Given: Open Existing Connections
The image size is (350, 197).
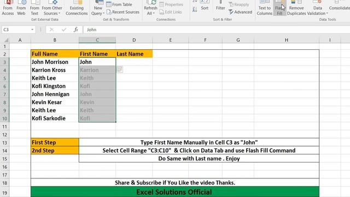Looking at the screenshot, I should (77, 8).
